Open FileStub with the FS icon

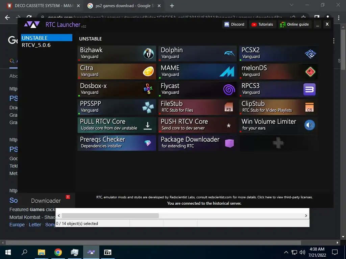point(229,107)
